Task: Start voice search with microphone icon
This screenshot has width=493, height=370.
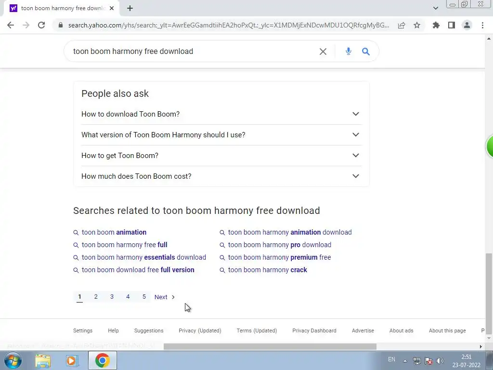Action: 348,51
